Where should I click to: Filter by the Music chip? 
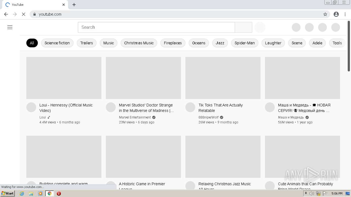coord(109,43)
